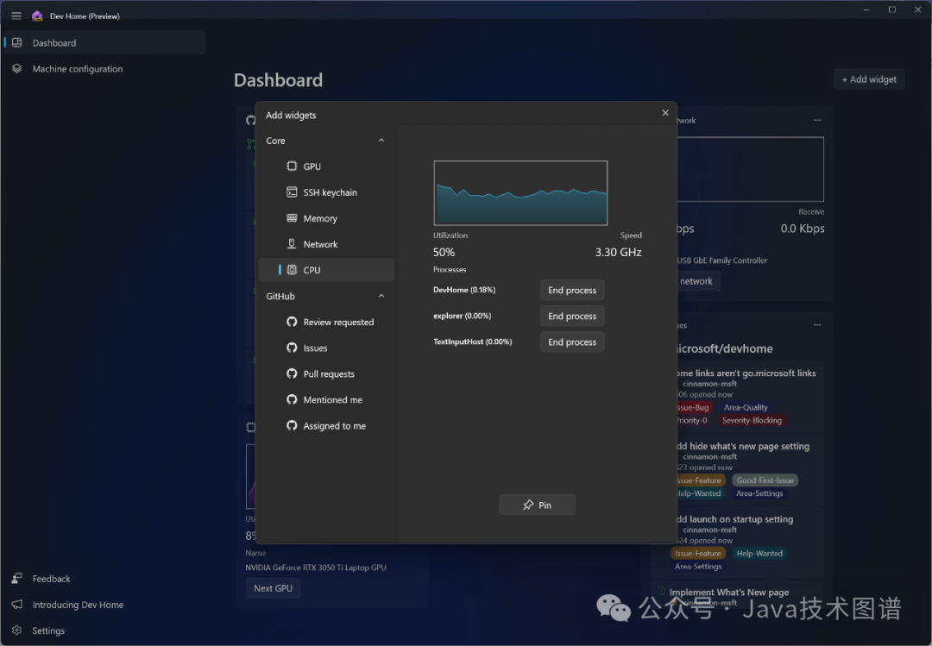Open the Network widget more options menu
932x646 pixels.
pos(817,120)
